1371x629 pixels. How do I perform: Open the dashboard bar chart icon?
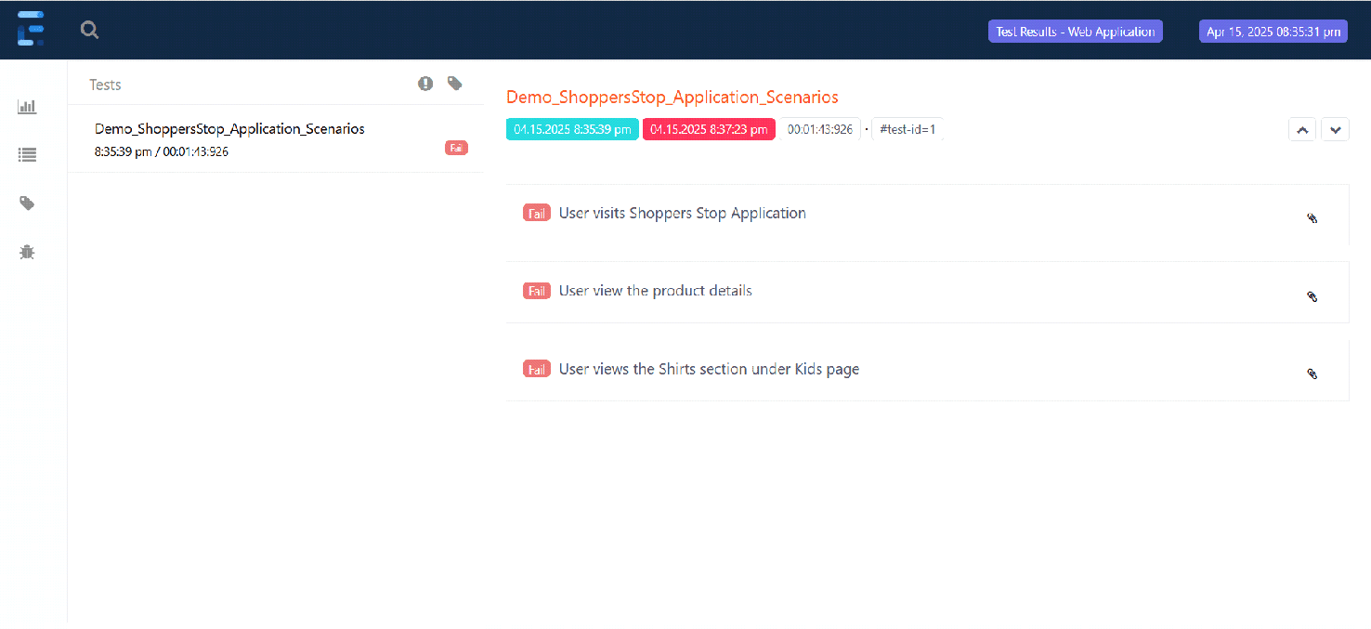(x=27, y=107)
